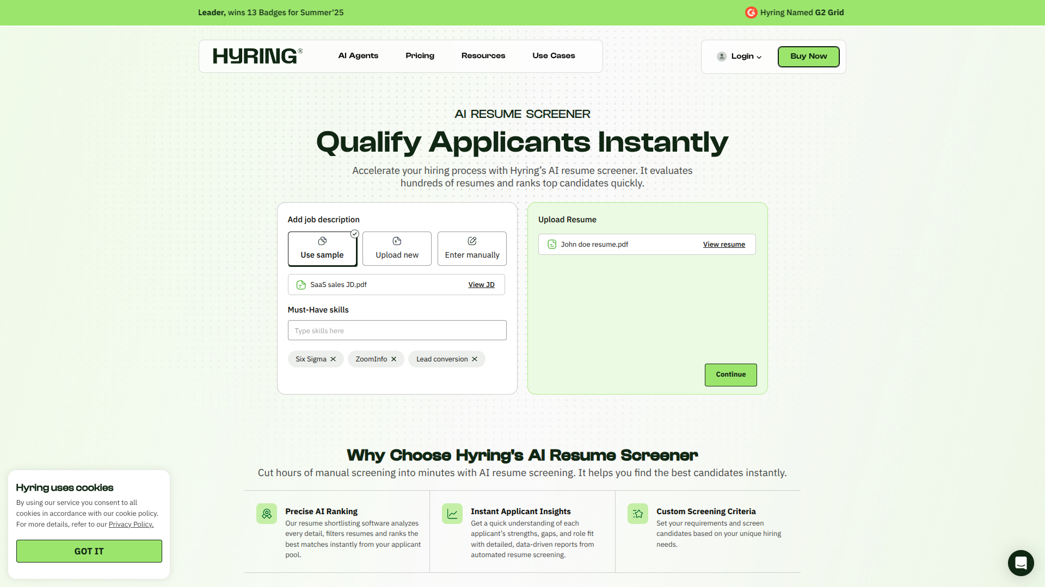Select the Use sample job description option

click(x=322, y=249)
